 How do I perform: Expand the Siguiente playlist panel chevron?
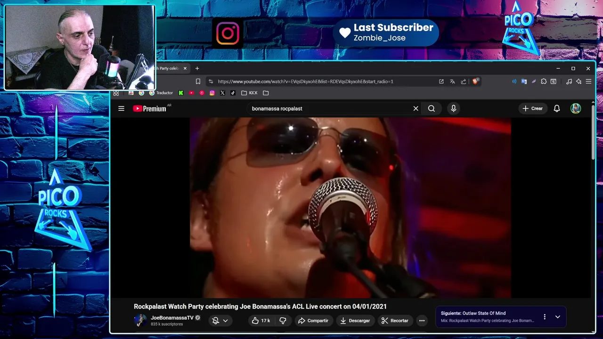557,317
